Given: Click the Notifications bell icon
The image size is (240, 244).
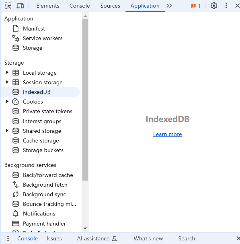Looking at the screenshot, I should (x=16, y=213).
